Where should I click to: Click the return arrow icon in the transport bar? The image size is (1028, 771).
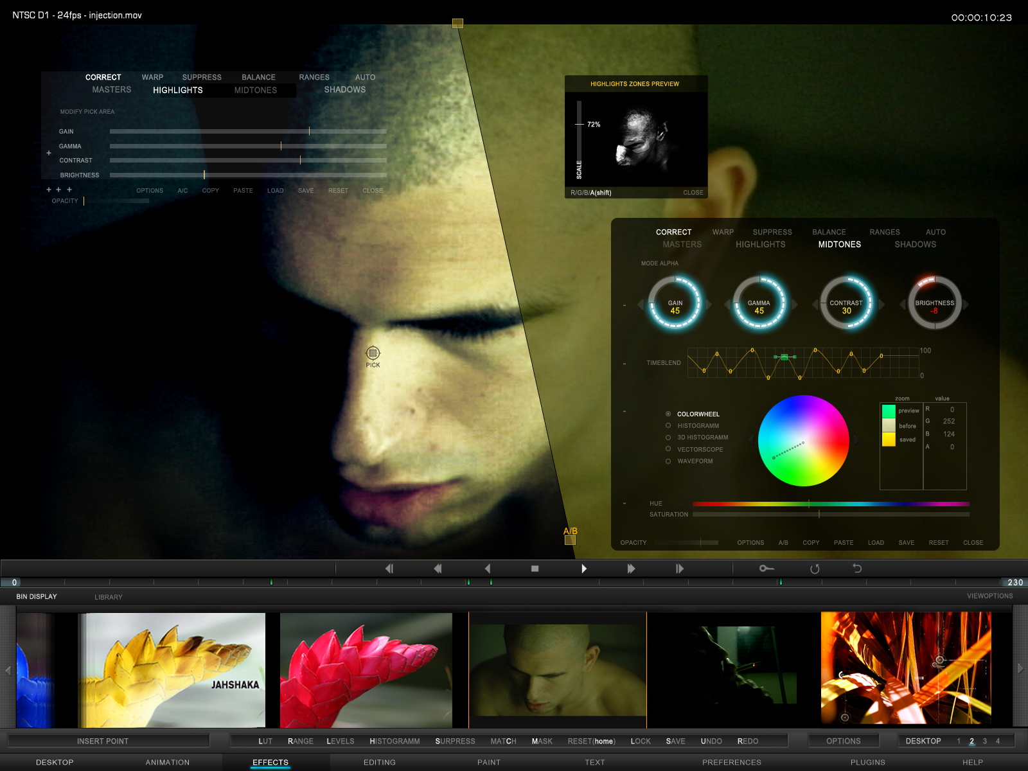coord(857,569)
